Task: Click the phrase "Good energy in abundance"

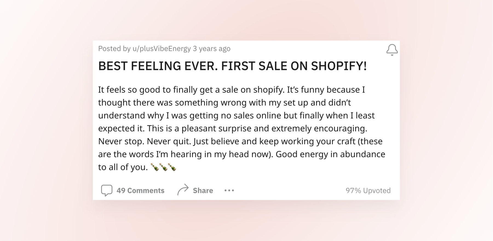Action: tap(330, 154)
